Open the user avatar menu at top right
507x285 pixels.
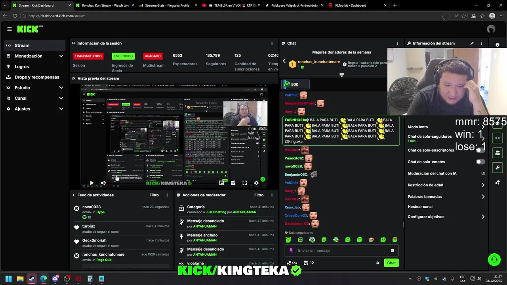point(491,29)
